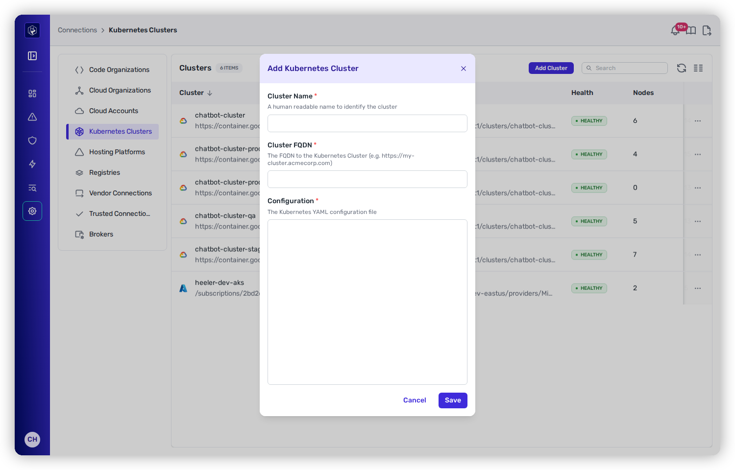735x470 pixels.
Task: Open row actions menu for chatbot-cluster
Action: [698, 121]
